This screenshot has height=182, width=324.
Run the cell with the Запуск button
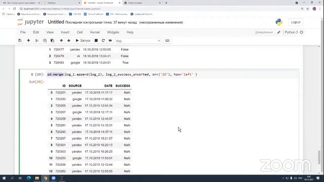[x=83, y=40]
